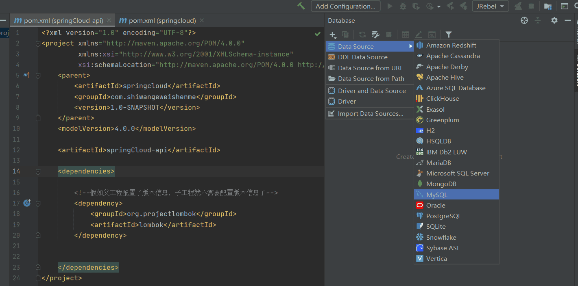
Task: Open the JRebel dropdown selector
Action: pos(491,6)
